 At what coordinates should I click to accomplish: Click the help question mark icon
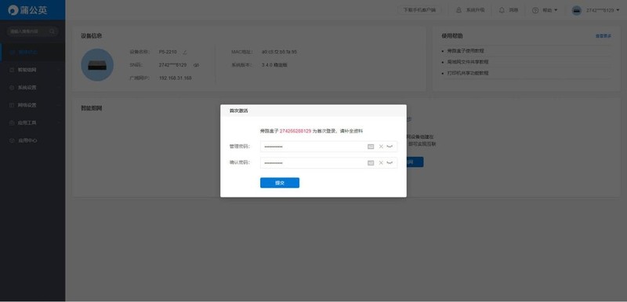(535, 10)
